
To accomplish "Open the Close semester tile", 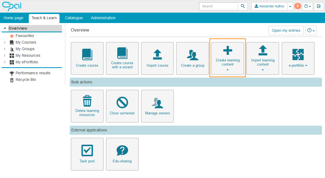I will (122, 106).
